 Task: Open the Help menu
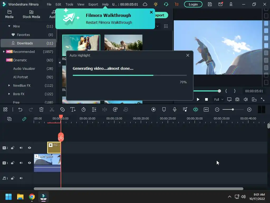pyautogui.click(x=105, y=4)
